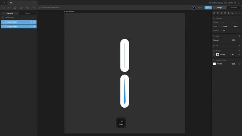Toggle visibility of second Custom Shape

(x=34, y=26)
